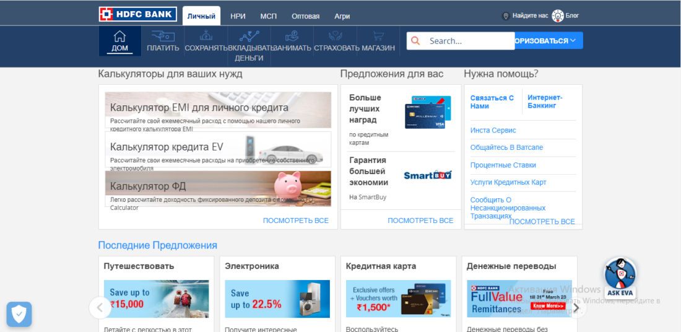Open the ASK EVA chatbot
Screen dimensions: 681x332
point(620,278)
